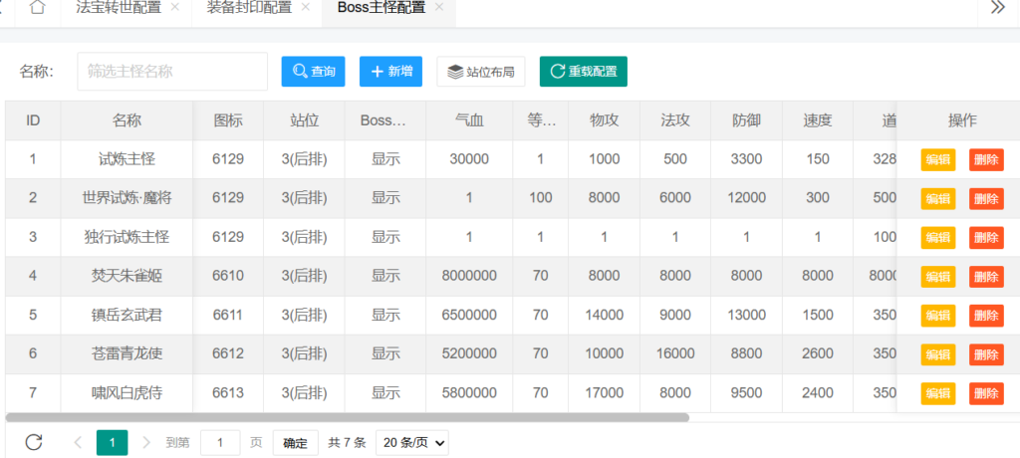Click the 新增 add button
Viewport: 1020px width, 458px height.
[390, 72]
